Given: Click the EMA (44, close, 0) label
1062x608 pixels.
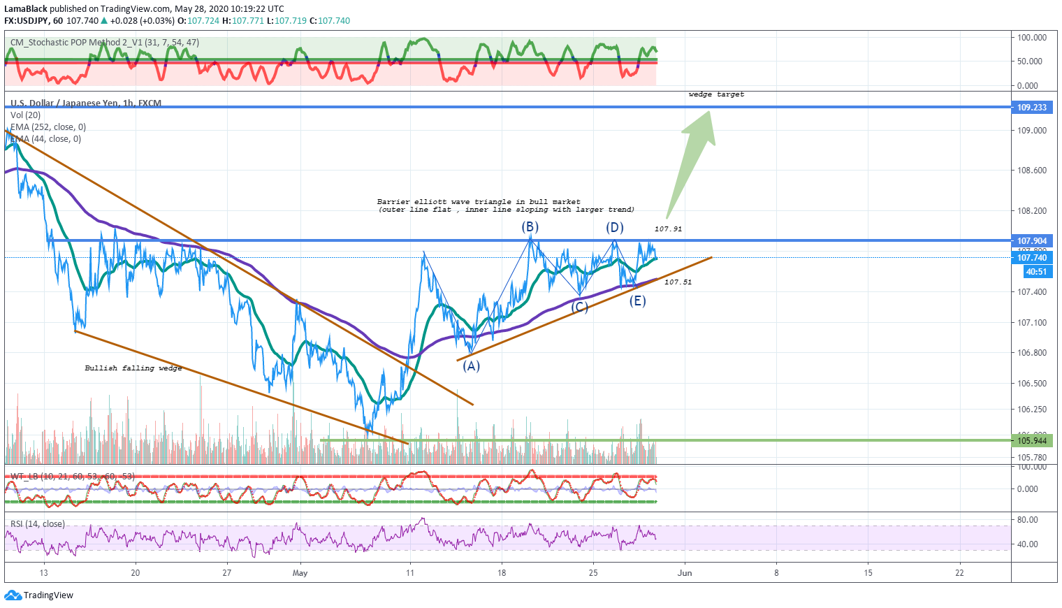Looking at the screenshot, I should (45, 139).
